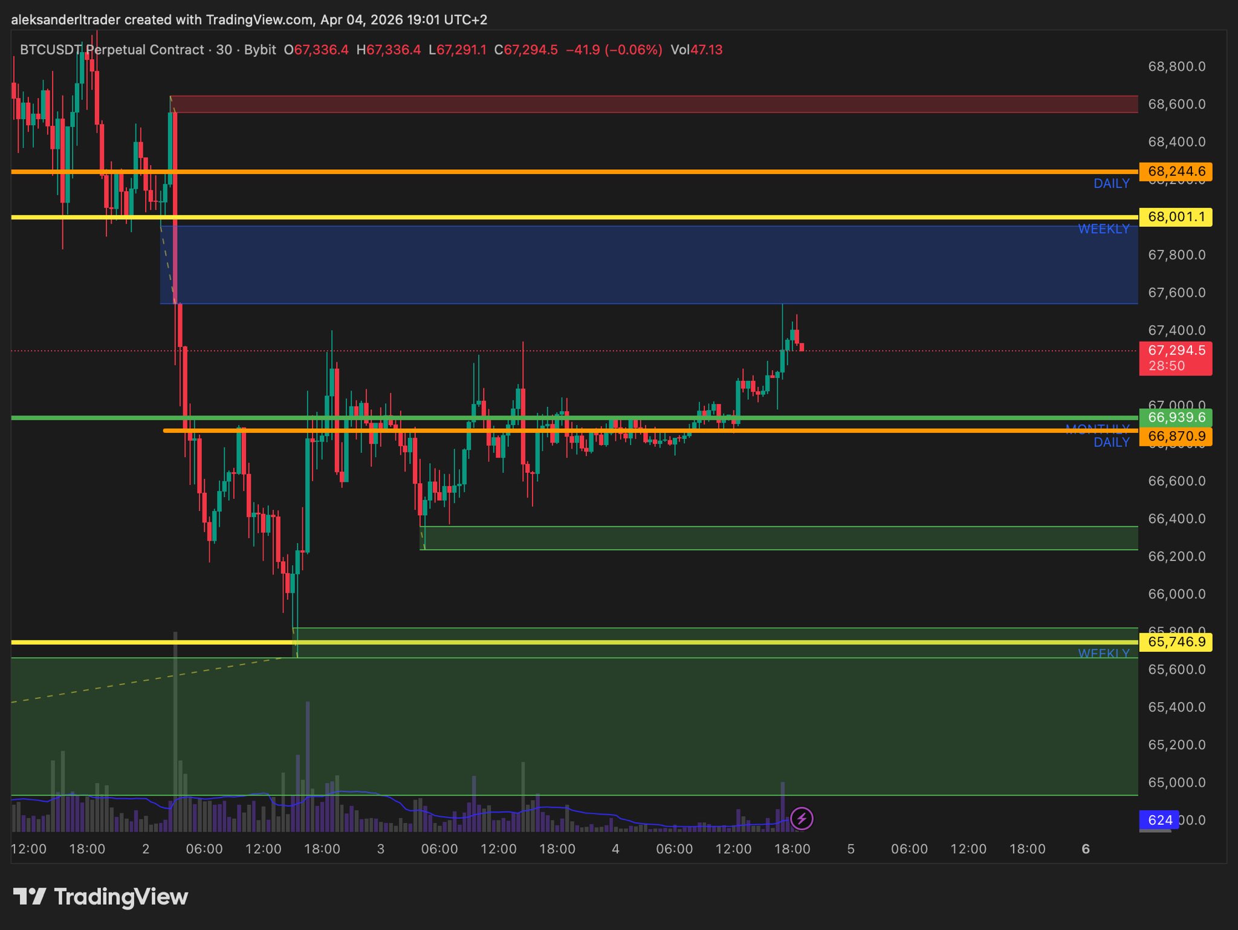The height and width of the screenshot is (930, 1238).
Task: Click the purple lightning bolt icon
Action: [x=802, y=819]
